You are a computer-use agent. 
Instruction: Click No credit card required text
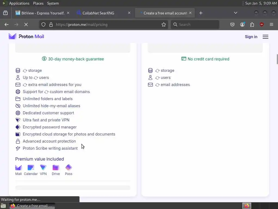(208, 59)
